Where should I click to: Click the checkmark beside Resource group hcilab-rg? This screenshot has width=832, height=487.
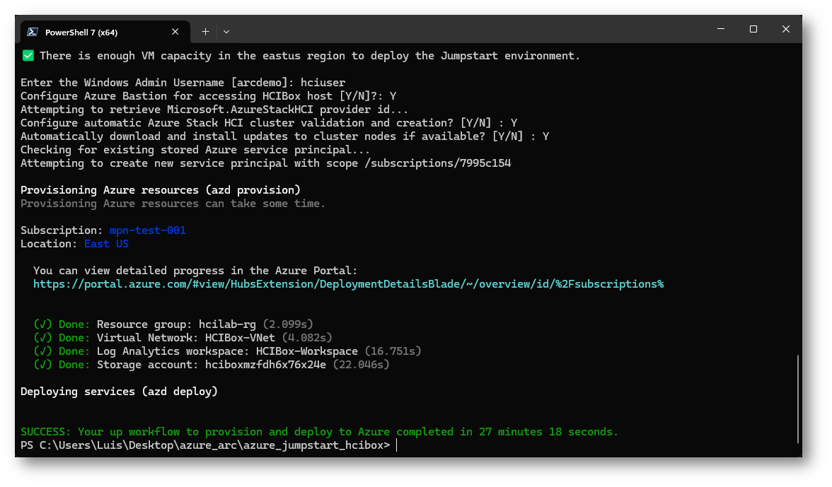tap(42, 324)
